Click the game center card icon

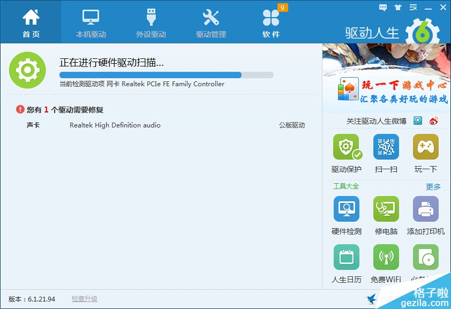tap(348, 89)
